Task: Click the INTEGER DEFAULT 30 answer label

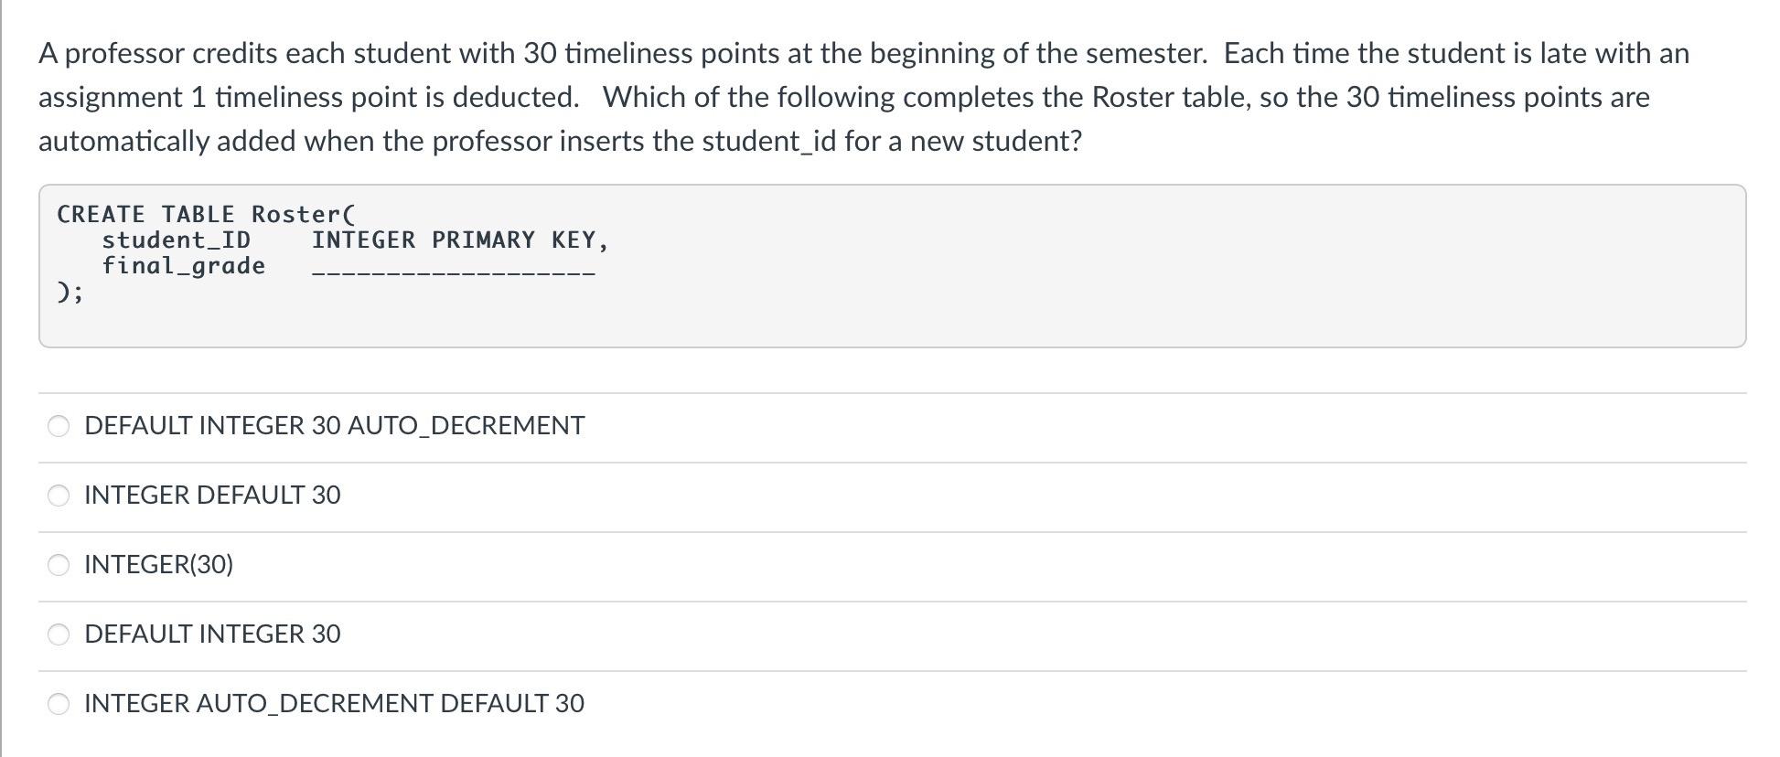Action: pos(211,495)
